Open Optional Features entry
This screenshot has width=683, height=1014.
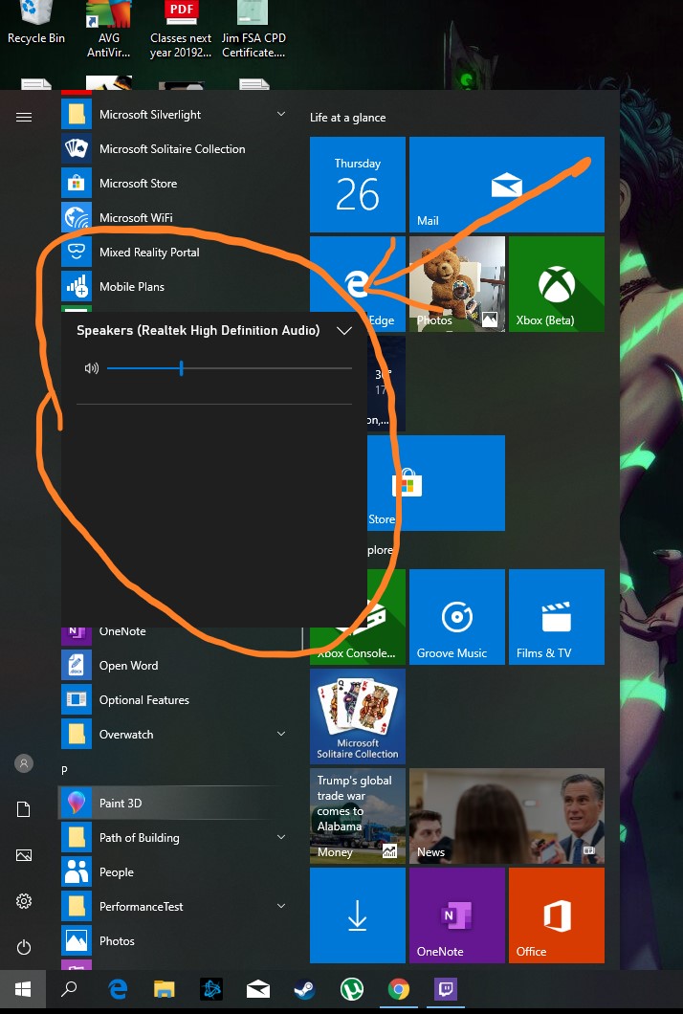coord(175,699)
